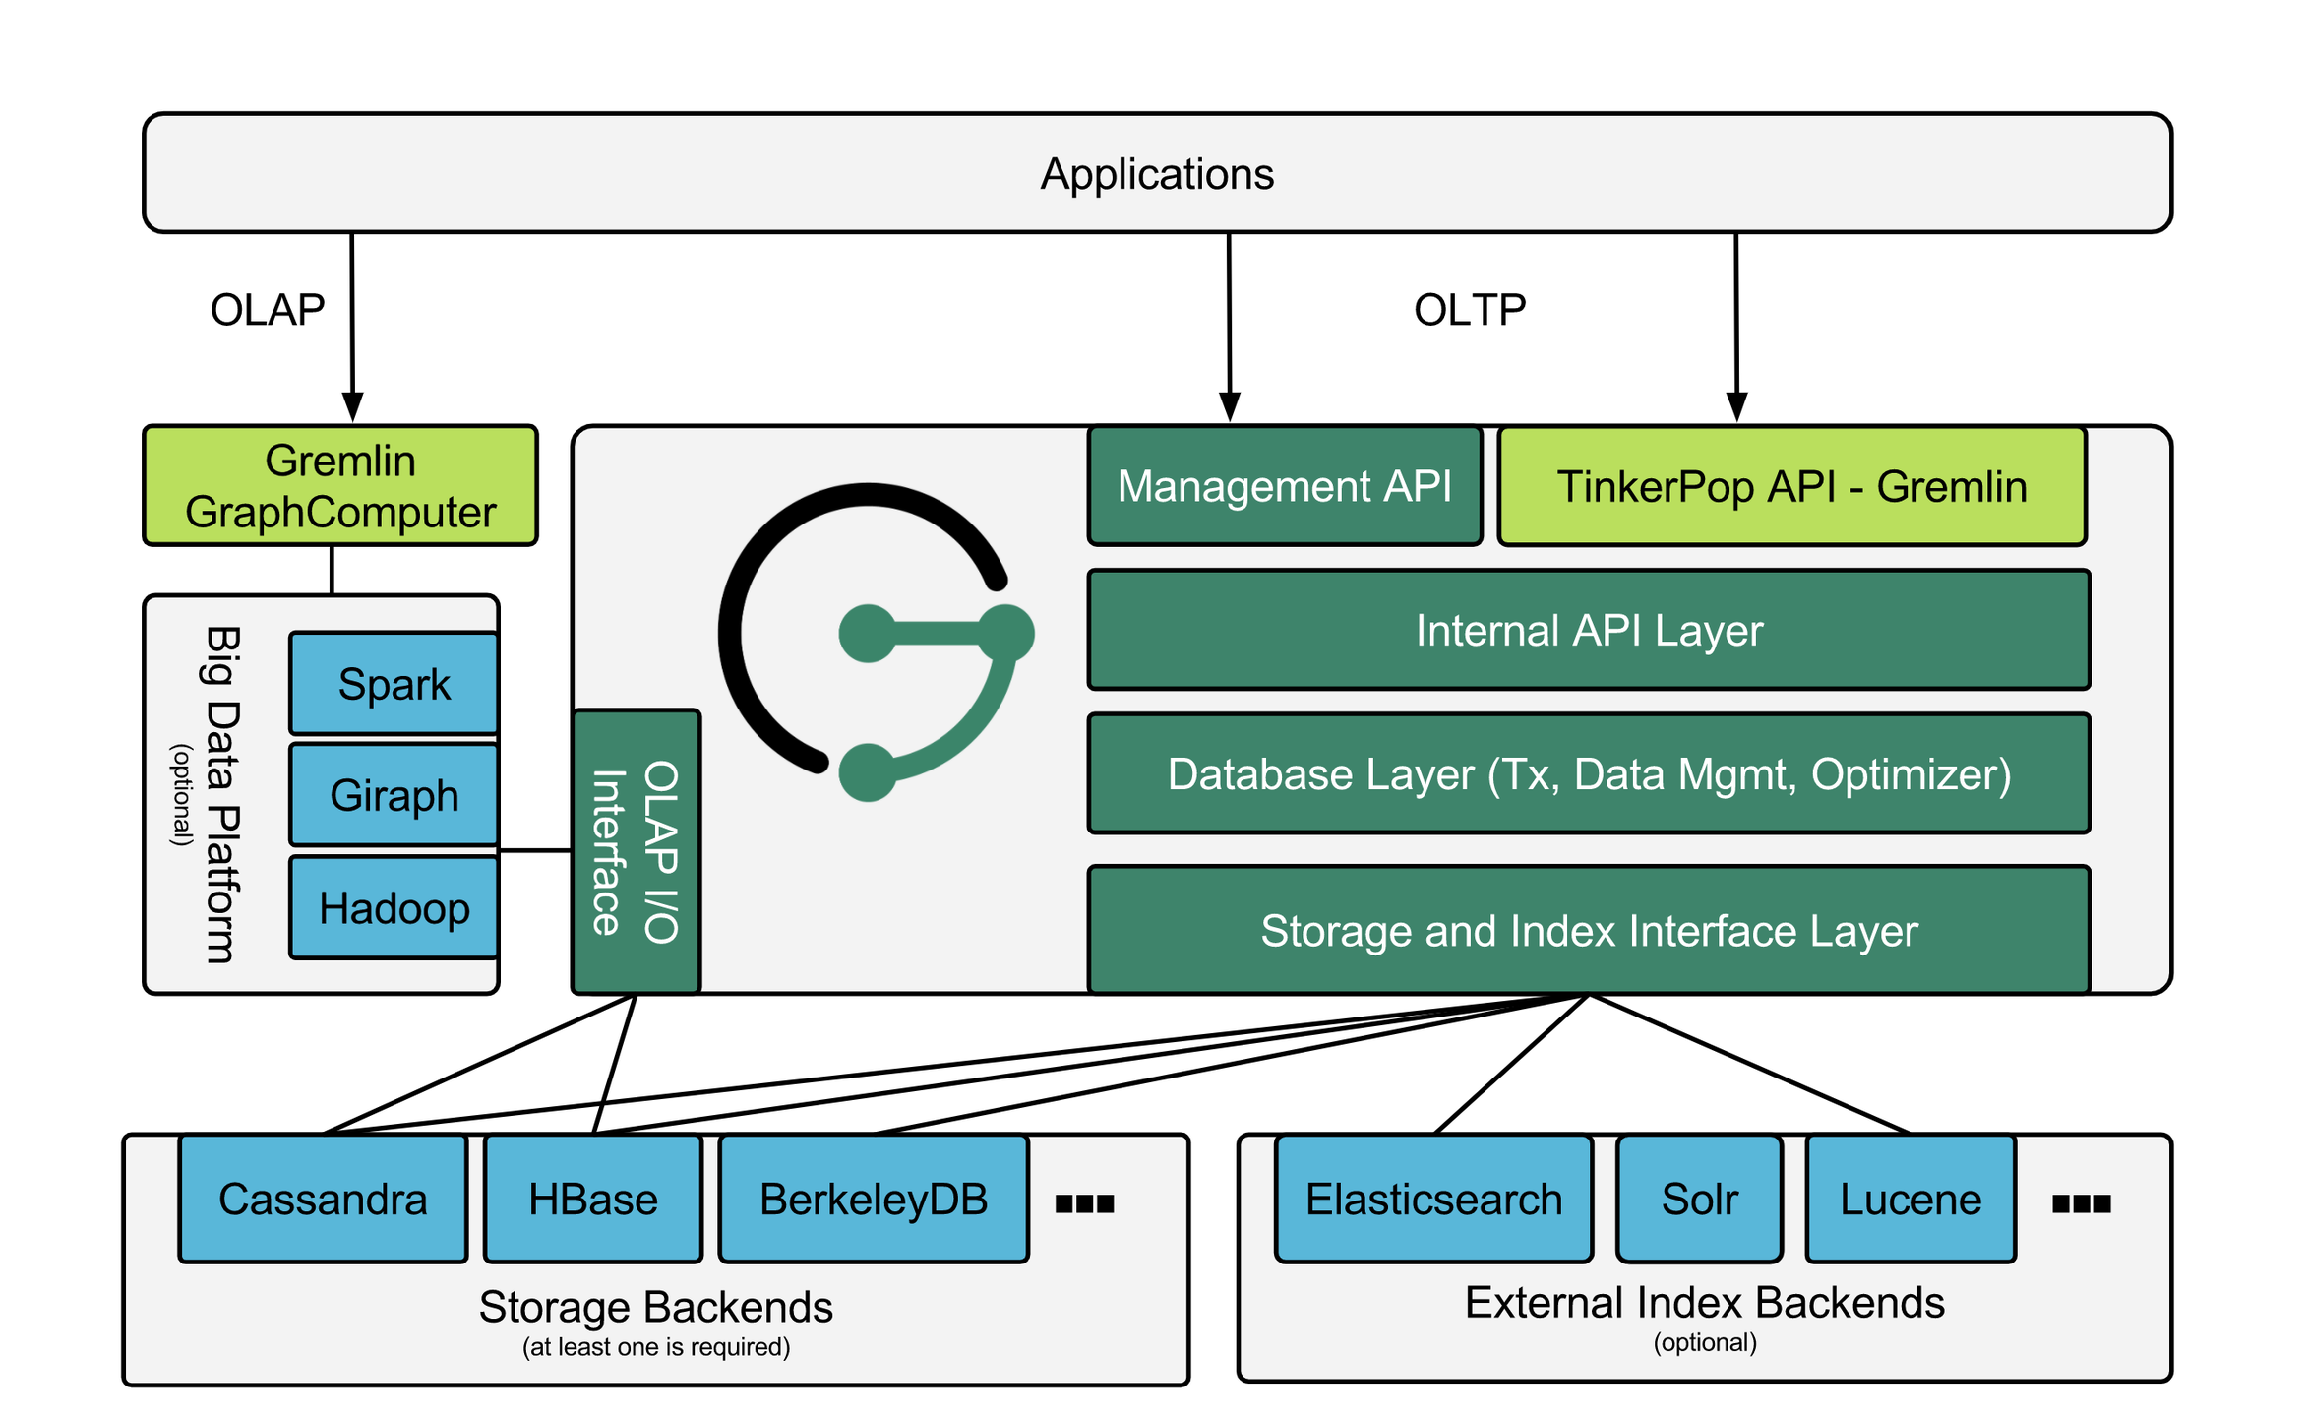Select the Giraph box
The image size is (2304, 1417).
click(394, 795)
